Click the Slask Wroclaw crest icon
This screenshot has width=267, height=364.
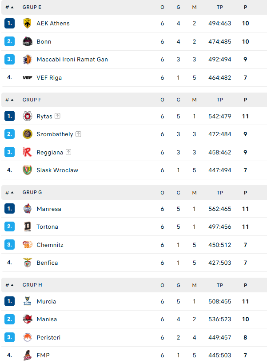(28, 170)
